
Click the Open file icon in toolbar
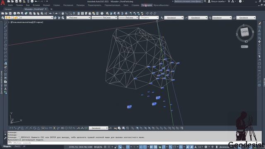[7, 13]
